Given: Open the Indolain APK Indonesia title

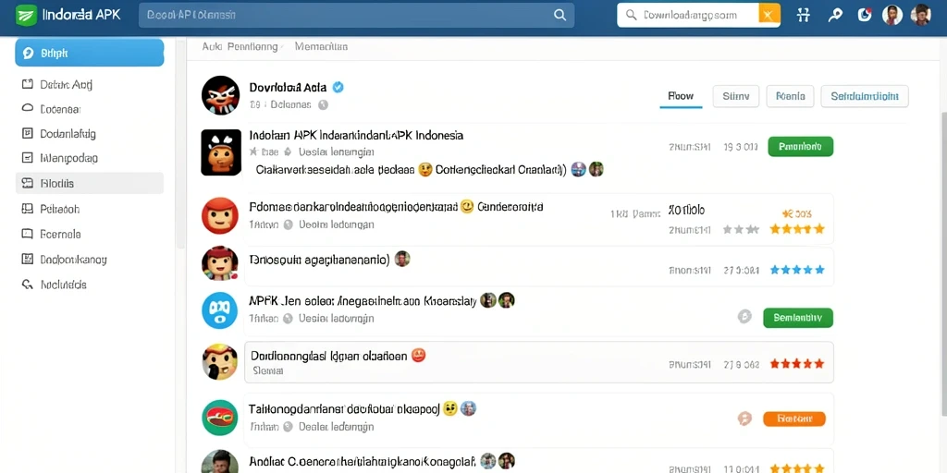Looking at the screenshot, I should tap(356, 135).
